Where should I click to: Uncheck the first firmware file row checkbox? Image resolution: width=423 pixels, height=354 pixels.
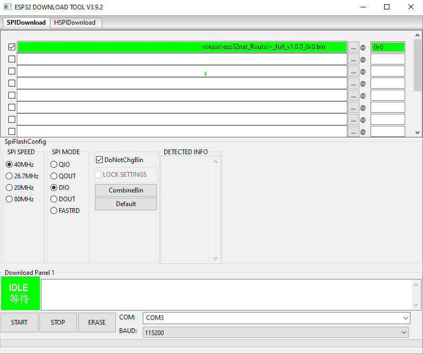(x=12, y=47)
